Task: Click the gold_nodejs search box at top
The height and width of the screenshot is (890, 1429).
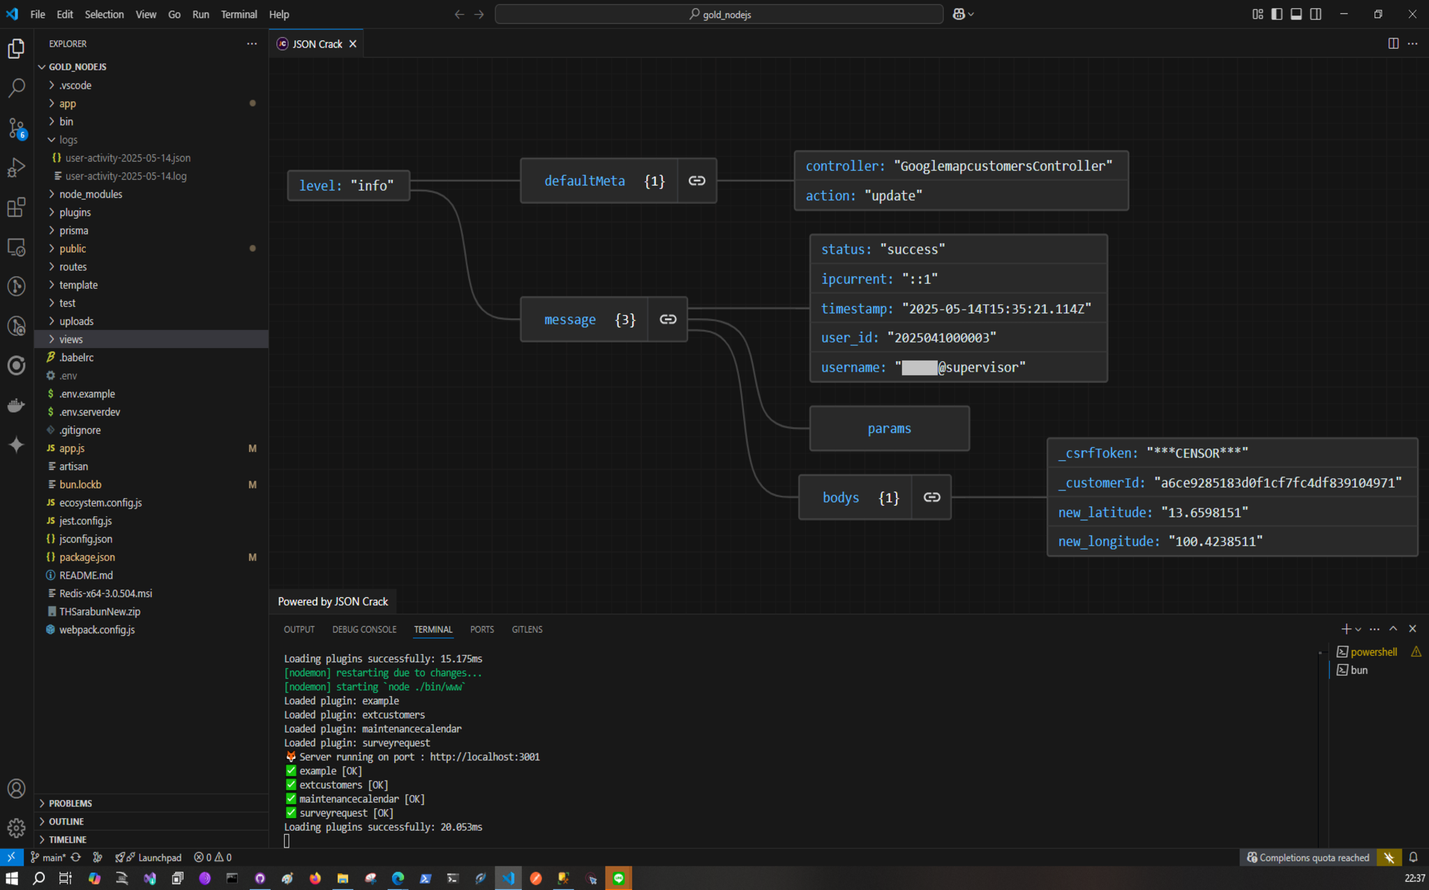Action: pyautogui.click(x=719, y=13)
